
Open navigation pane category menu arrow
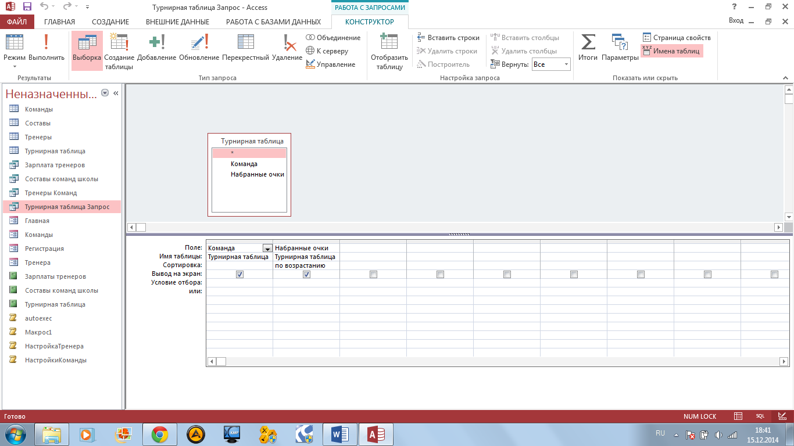coord(105,93)
